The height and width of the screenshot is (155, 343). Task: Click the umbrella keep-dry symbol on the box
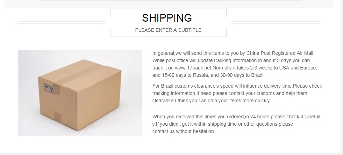pos(47,88)
